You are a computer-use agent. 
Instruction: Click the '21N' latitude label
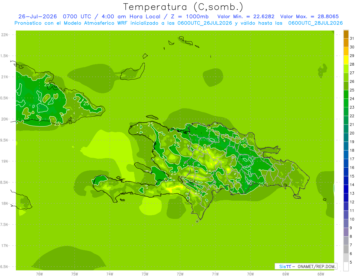[x=4, y=77]
